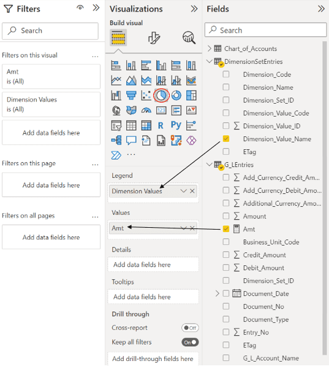Choose the funnel chart visualization
The image size is (329, 369).
click(x=131, y=96)
